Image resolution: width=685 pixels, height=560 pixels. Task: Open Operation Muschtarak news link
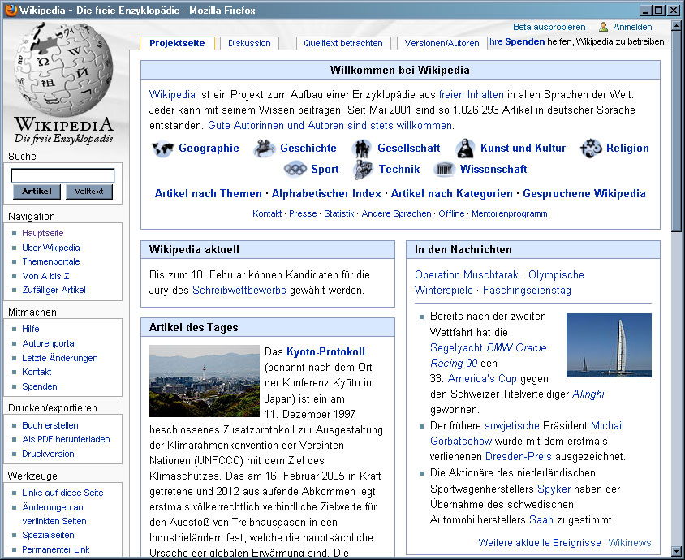(466, 275)
